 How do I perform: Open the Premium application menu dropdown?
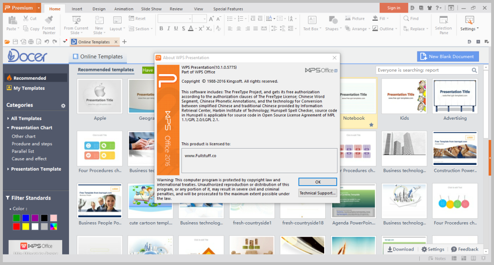coord(39,8)
